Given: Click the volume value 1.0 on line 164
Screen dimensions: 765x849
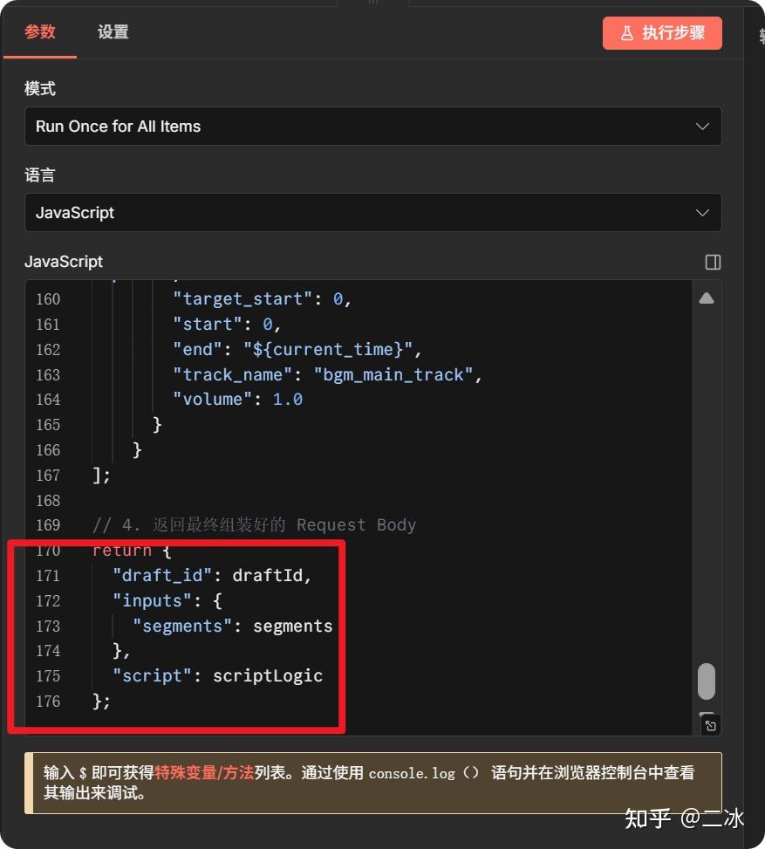Looking at the screenshot, I should (287, 400).
